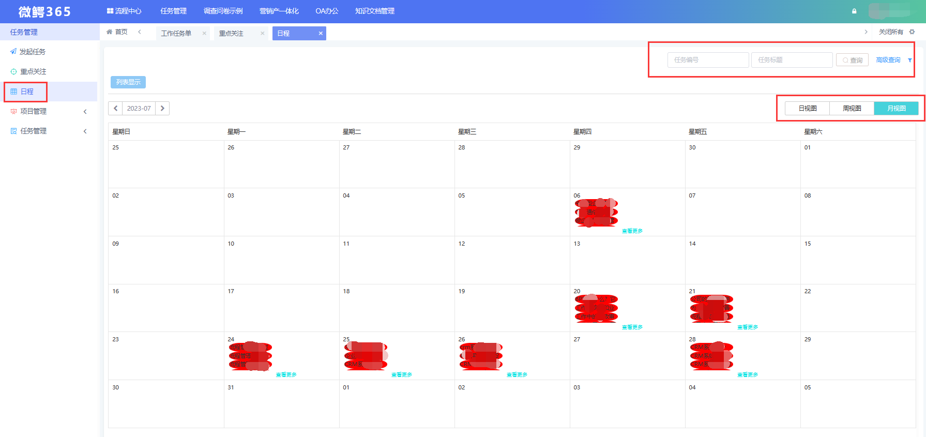The width and height of the screenshot is (926, 437).
Task: Close the 工作任务单 tab
Action: coord(204,33)
